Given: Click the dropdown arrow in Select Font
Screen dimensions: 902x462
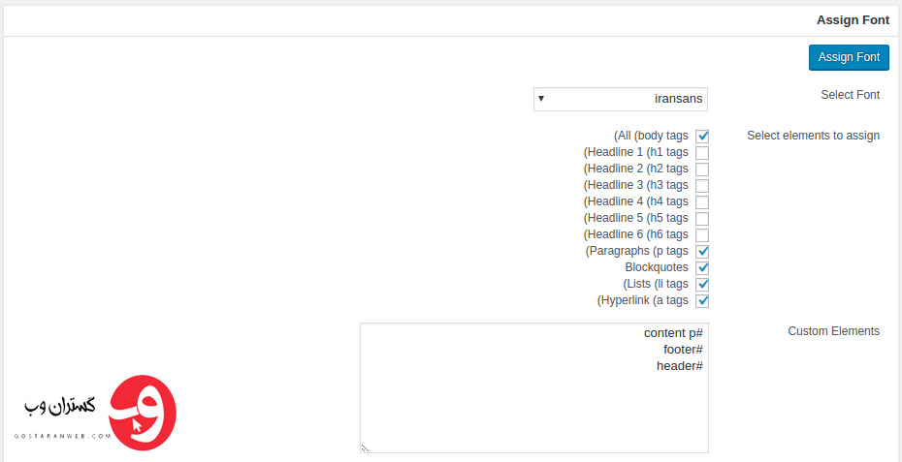Looking at the screenshot, I should coord(541,99).
